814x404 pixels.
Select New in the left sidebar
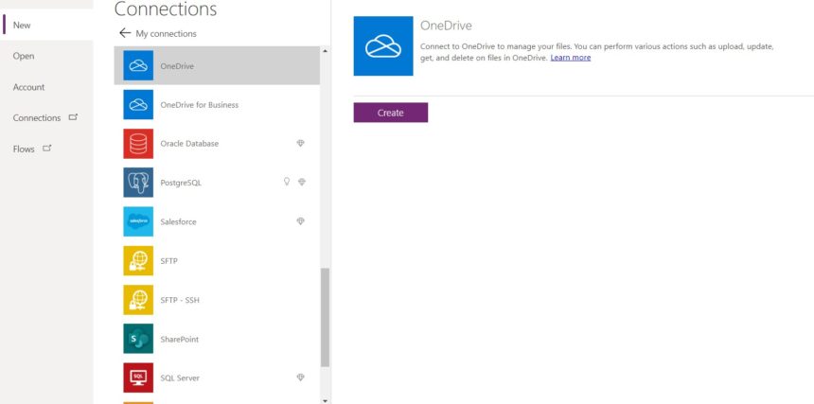coord(22,25)
